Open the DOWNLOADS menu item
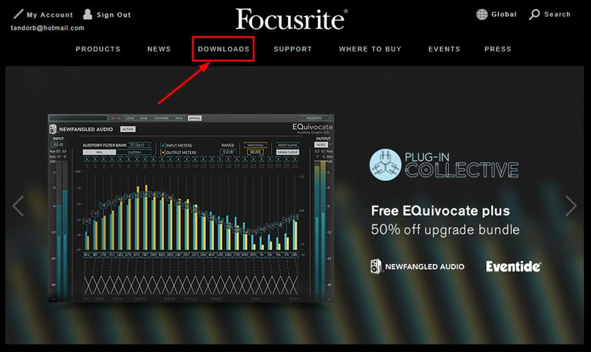 coord(224,49)
